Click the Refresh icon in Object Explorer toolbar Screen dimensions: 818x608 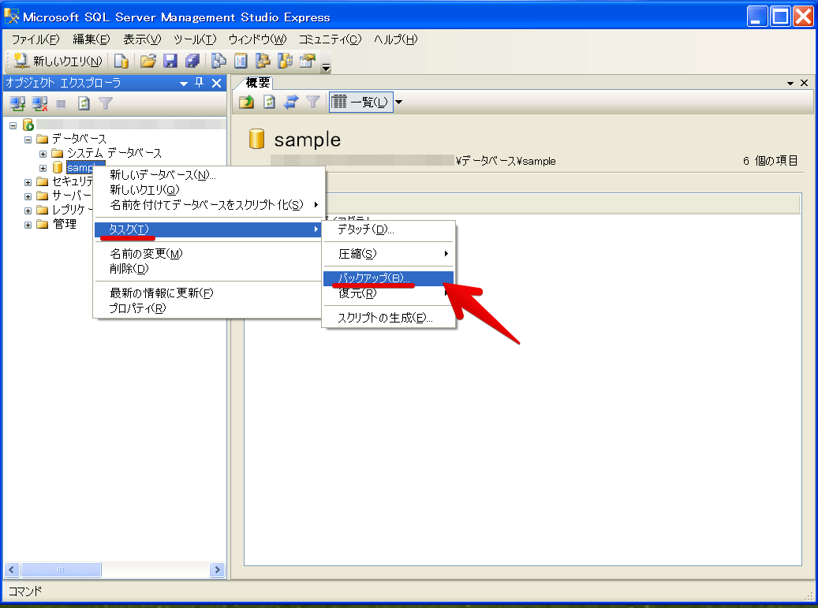click(x=84, y=104)
